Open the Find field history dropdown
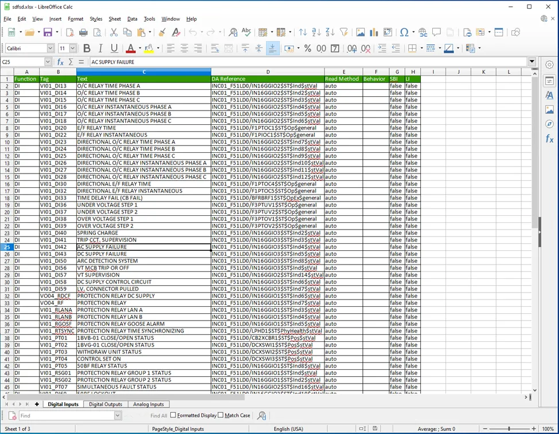Screen dimensions: 559x434 pos(118,416)
